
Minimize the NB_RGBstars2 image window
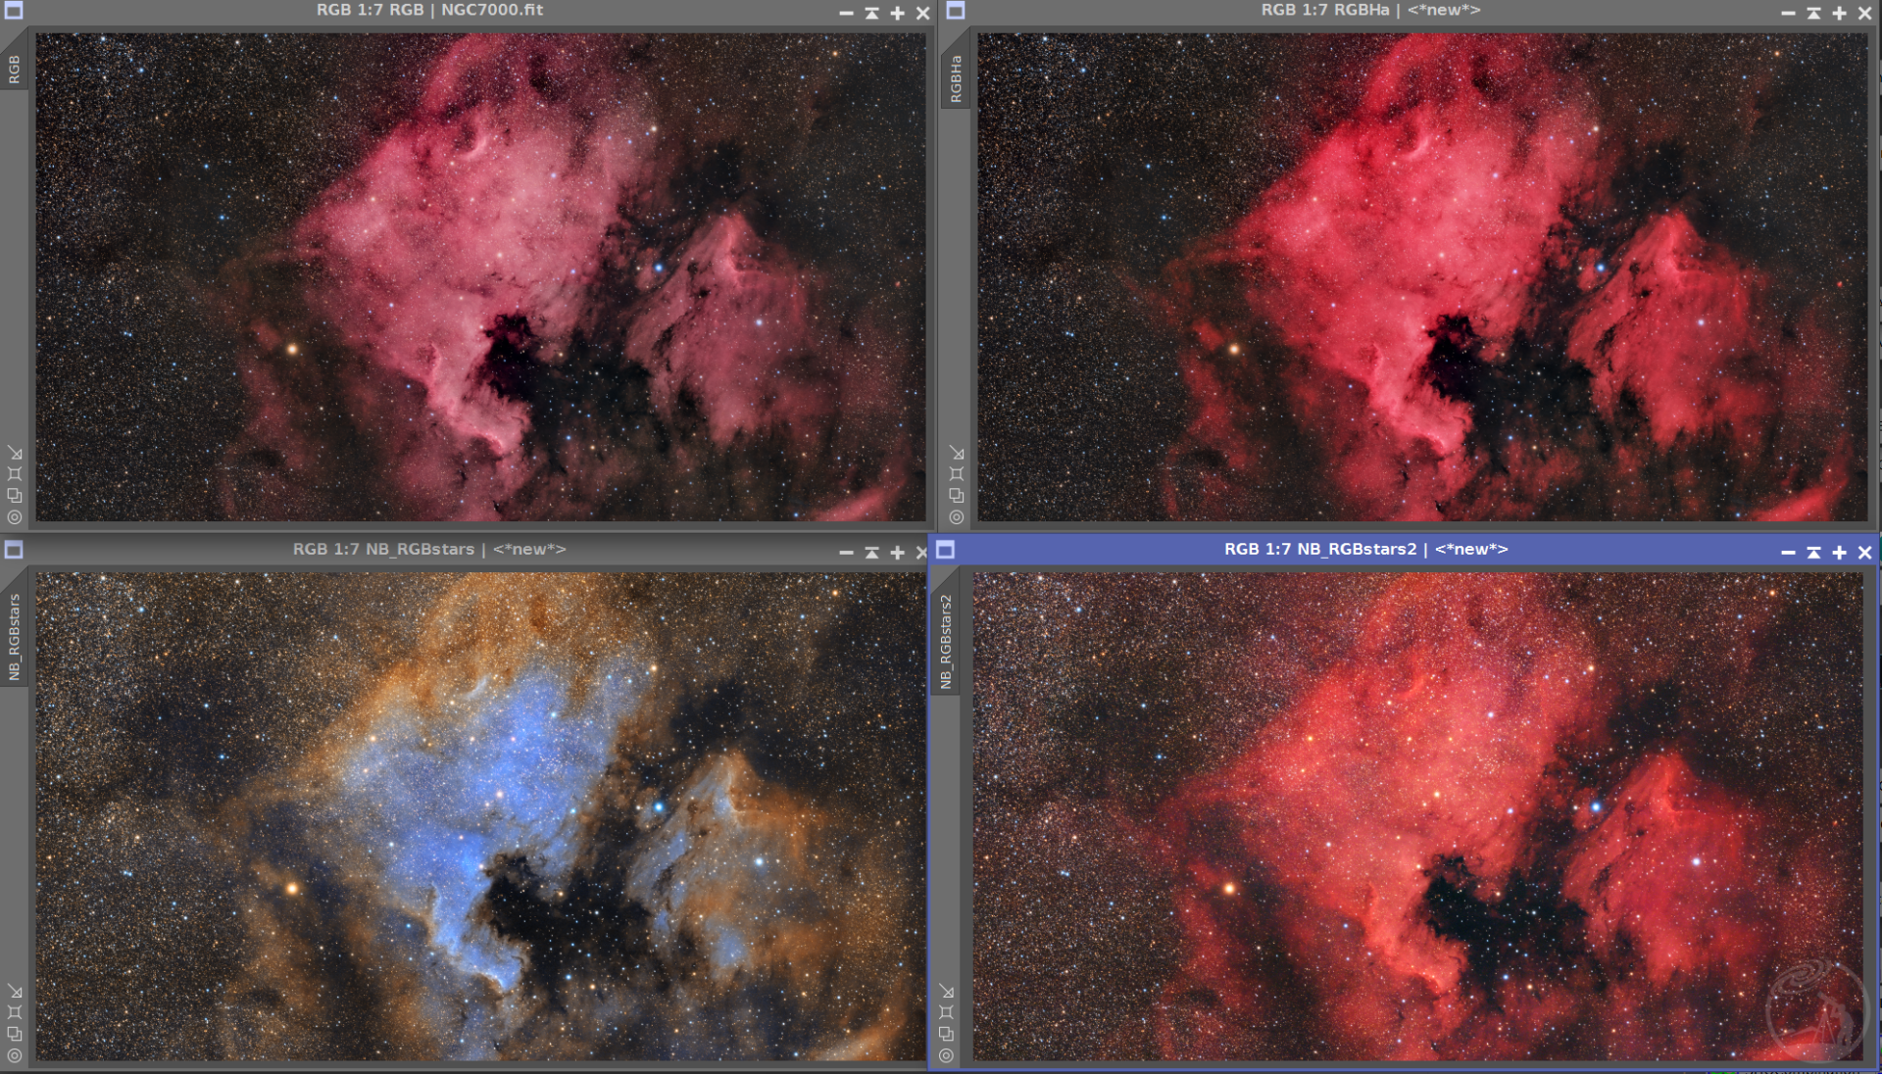[1788, 553]
